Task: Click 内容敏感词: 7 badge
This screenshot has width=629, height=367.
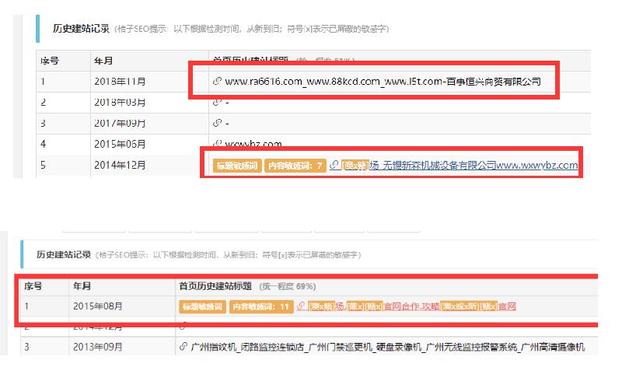Action: click(x=295, y=166)
